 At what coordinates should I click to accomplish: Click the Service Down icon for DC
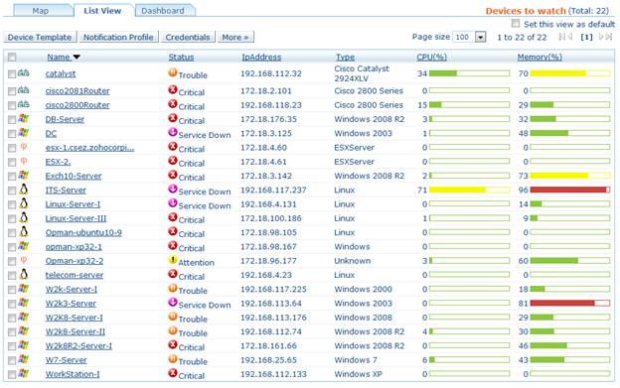[173, 133]
